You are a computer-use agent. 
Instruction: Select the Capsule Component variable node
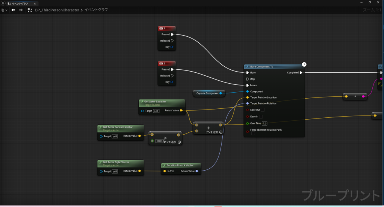tap(207, 93)
